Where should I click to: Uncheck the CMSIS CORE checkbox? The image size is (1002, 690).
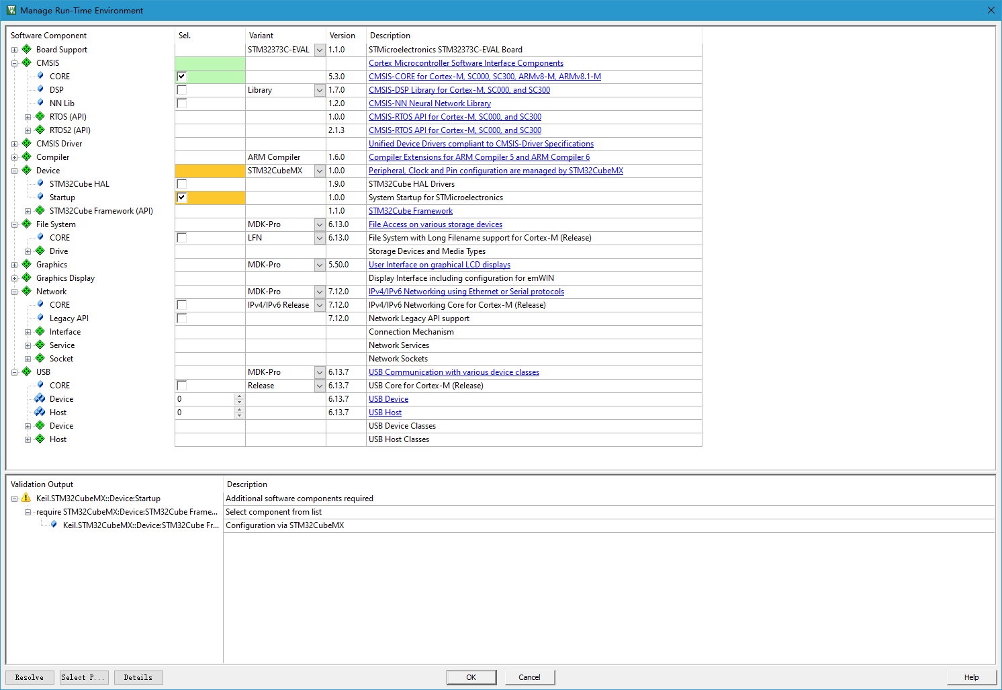[x=181, y=77]
